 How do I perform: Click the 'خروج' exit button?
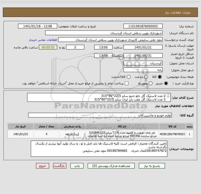(x=43, y=166)
